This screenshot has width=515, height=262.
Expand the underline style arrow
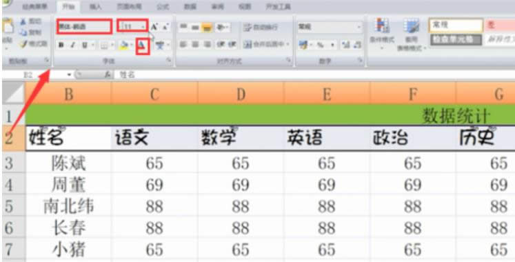(x=93, y=46)
